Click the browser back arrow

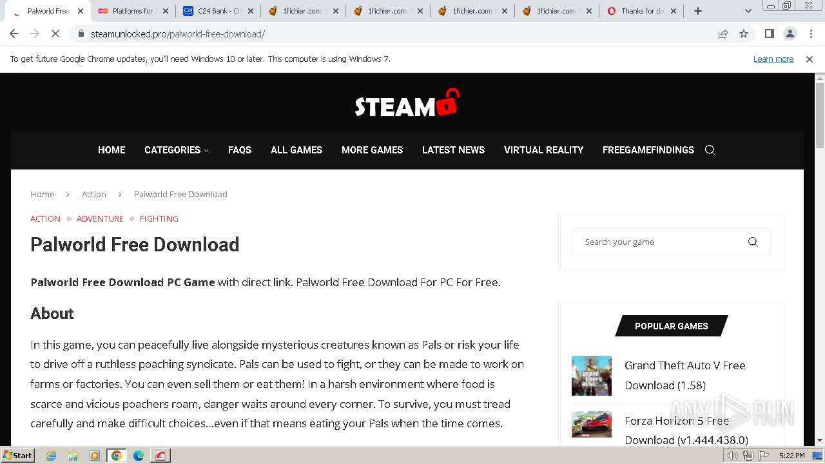pyautogui.click(x=14, y=34)
